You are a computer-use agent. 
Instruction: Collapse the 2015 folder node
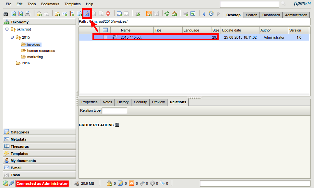(x=12, y=37)
